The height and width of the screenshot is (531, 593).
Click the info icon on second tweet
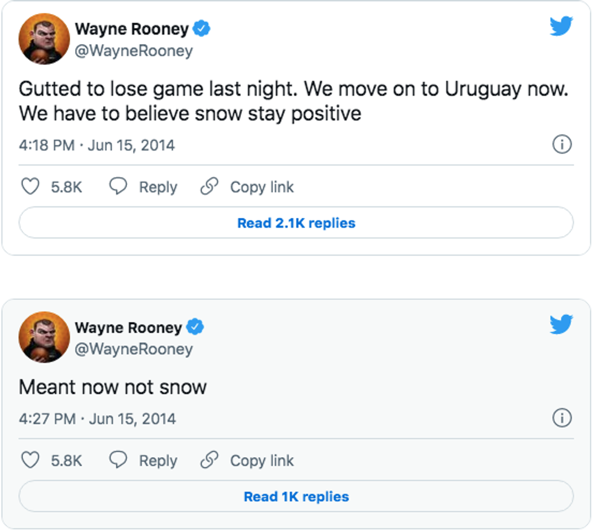[x=562, y=418]
